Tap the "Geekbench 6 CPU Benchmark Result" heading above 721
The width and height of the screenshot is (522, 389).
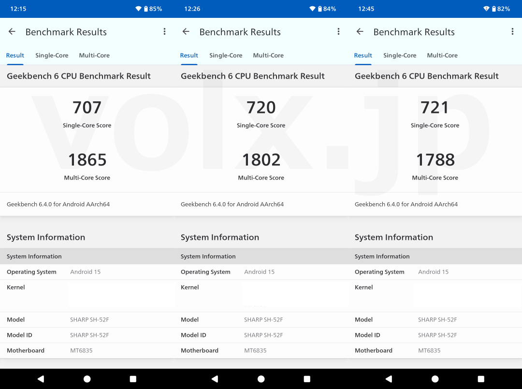[426, 76]
